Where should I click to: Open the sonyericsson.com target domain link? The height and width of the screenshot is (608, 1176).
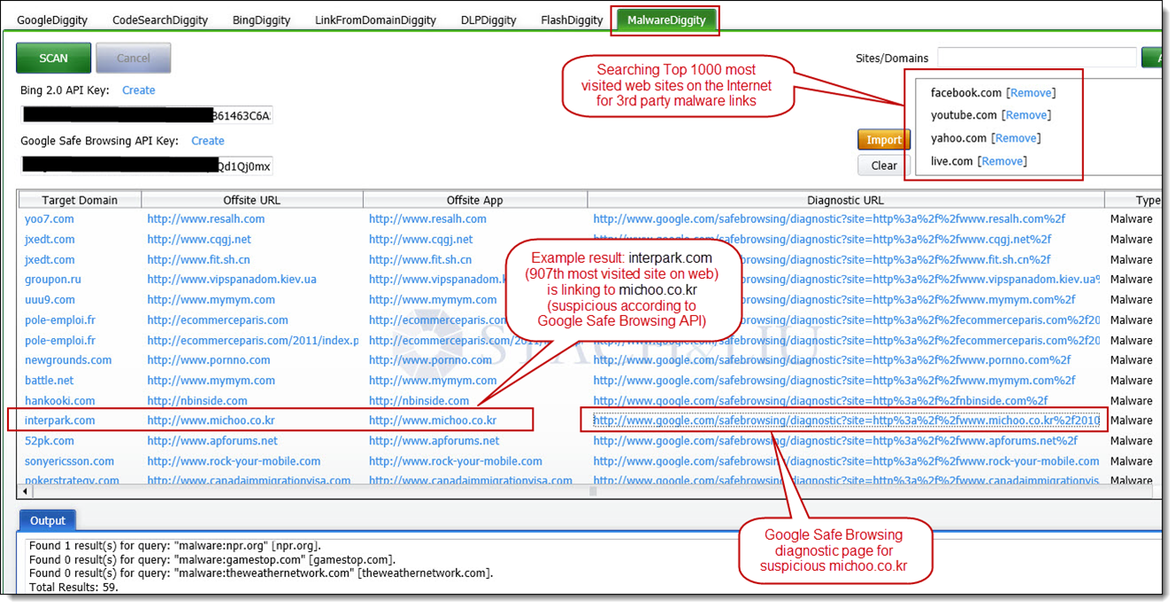(70, 461)
